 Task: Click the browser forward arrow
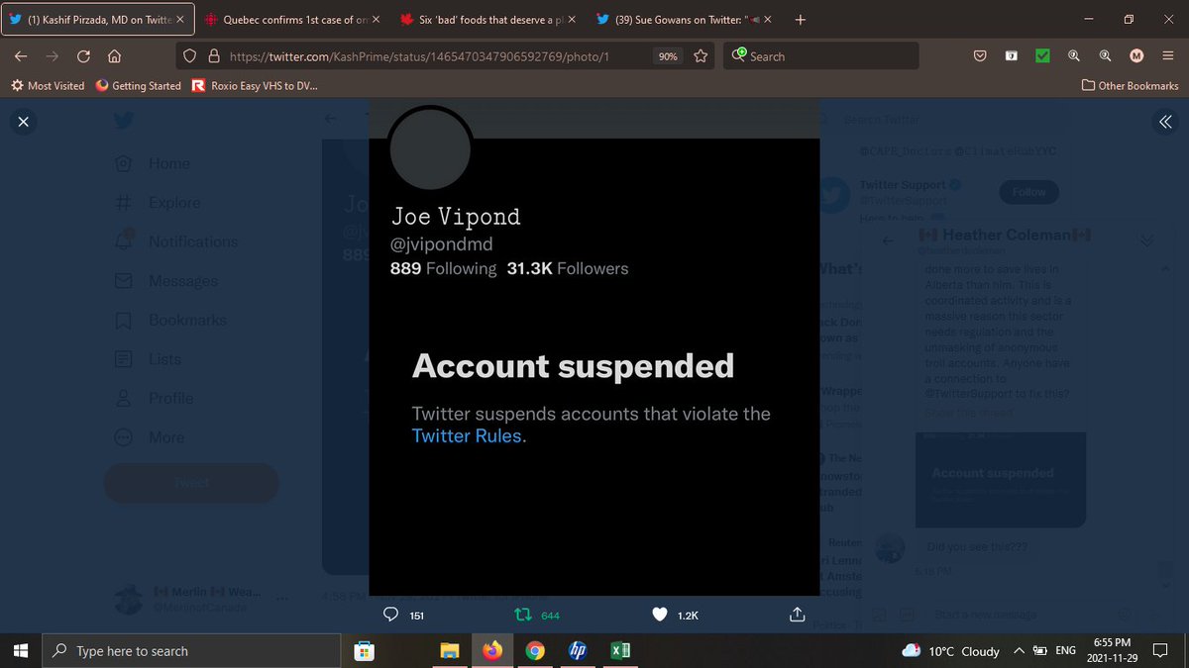[52, 56]
